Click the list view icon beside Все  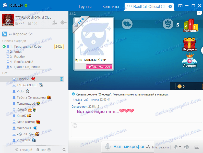(x=49, y=150)
